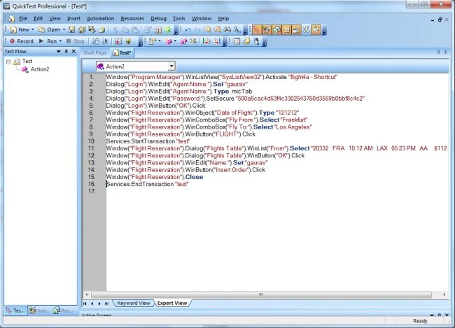This screenshot has height=328, width=455.
Task: Open the Tools menu
Action: coord(179,19)
